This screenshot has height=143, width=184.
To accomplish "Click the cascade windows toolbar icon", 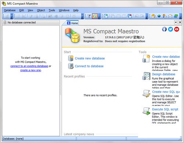I will coord(113,16).
